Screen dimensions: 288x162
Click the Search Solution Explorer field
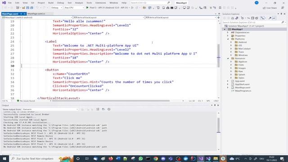click(254, 22)
